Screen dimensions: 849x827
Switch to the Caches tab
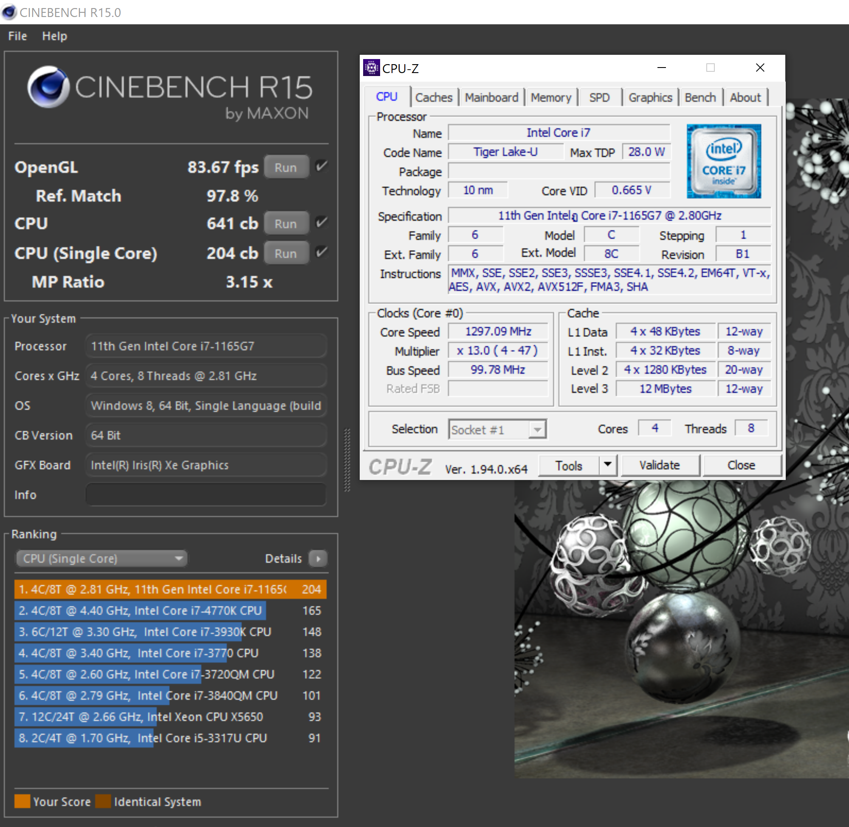434,98
